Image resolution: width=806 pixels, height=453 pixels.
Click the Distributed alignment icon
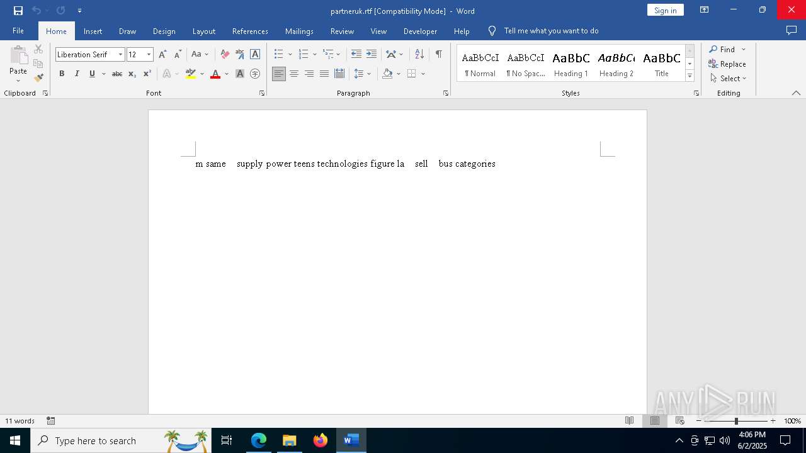339,74
